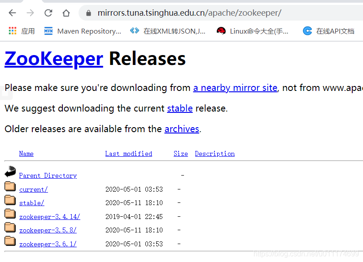Open the 'stable' link in the paragraph
The height and width of the screenshot is (262, 363).
[x=180, y=108]
